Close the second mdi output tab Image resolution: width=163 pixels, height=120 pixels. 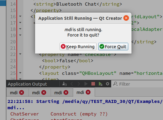tap(44, 92)
